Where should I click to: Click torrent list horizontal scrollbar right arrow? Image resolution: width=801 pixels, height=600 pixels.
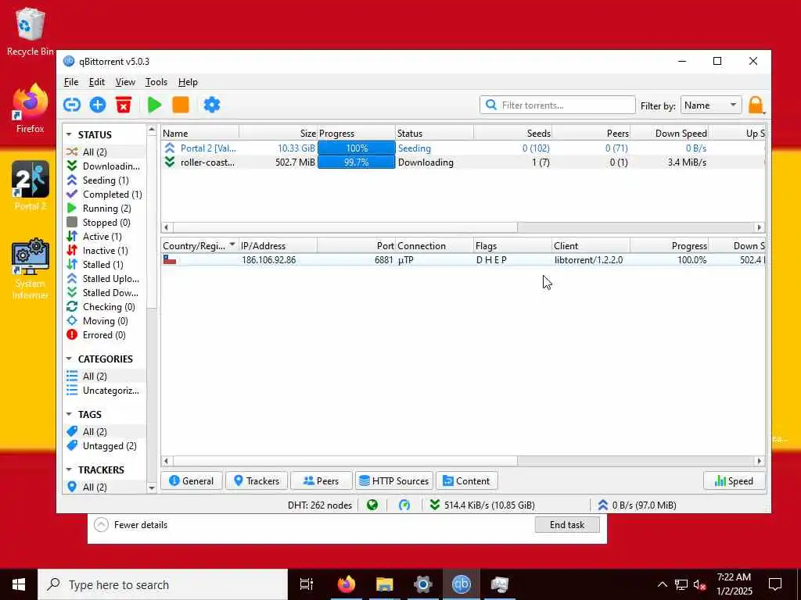[x=759, y=227]
